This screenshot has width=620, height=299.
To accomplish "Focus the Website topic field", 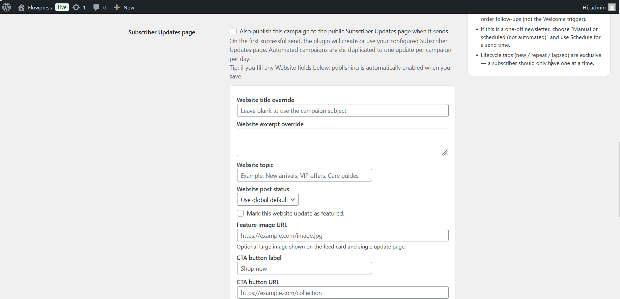I will tap(305, 175).
